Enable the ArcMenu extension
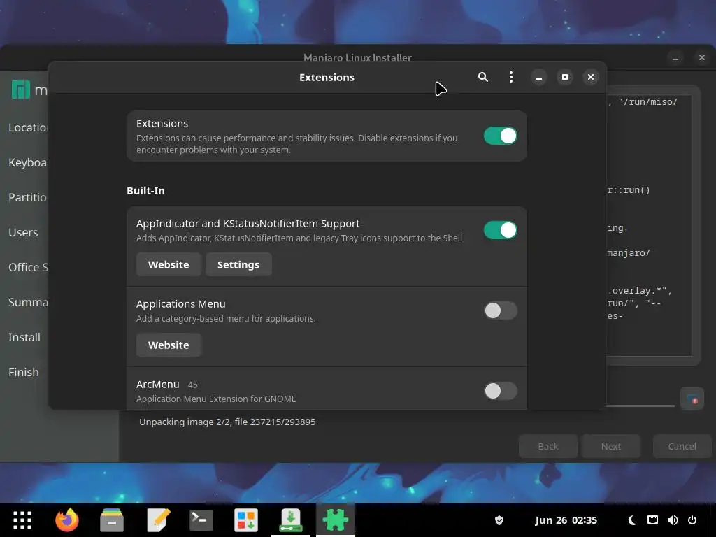This screenshot has height=537, width=716. [x=501, y=391]
